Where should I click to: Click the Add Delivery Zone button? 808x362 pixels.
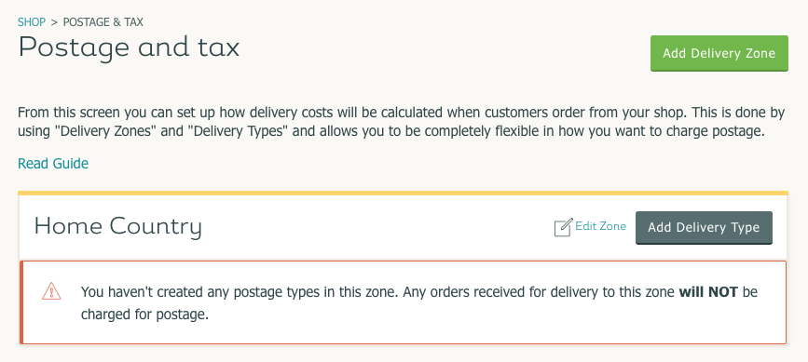(x=719, y=53)
